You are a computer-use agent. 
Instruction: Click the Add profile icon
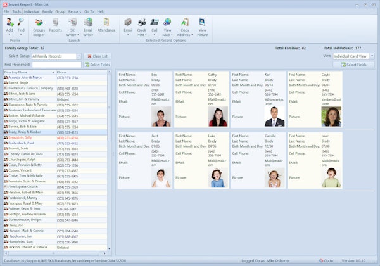tap(9, 23)
